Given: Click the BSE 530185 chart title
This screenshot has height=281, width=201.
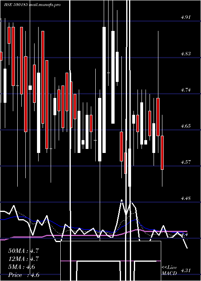Looking at the screenshot, I should (x=32, y=5).
